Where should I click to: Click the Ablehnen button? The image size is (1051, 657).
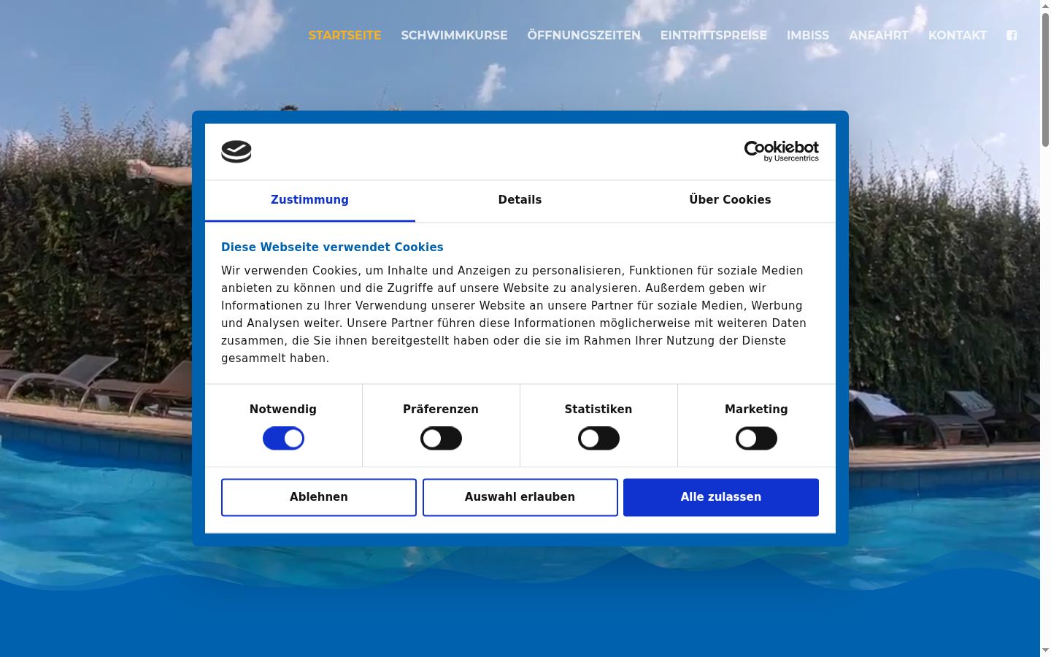[319, 497]
